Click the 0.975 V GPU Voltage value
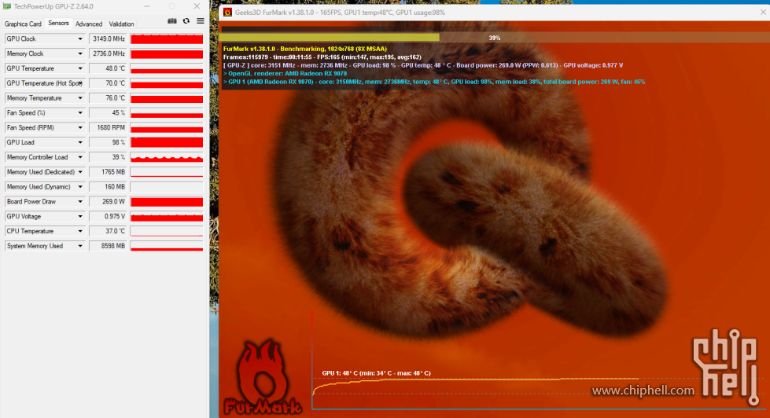The height and width of the screenshot is (418, 770). (x=108, y=216)
